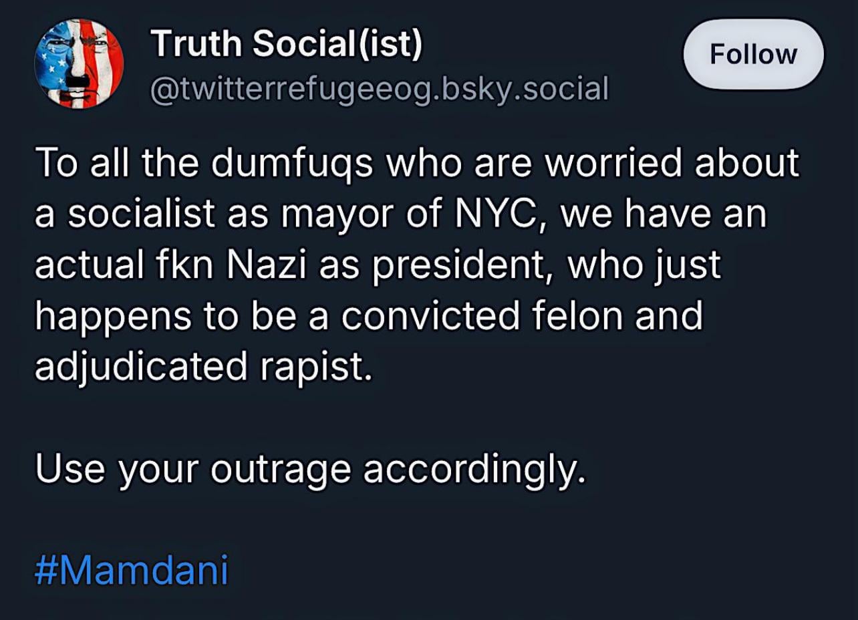
Task: Click the display name Truth Social(ist)
Action: (x=287, y=44)
